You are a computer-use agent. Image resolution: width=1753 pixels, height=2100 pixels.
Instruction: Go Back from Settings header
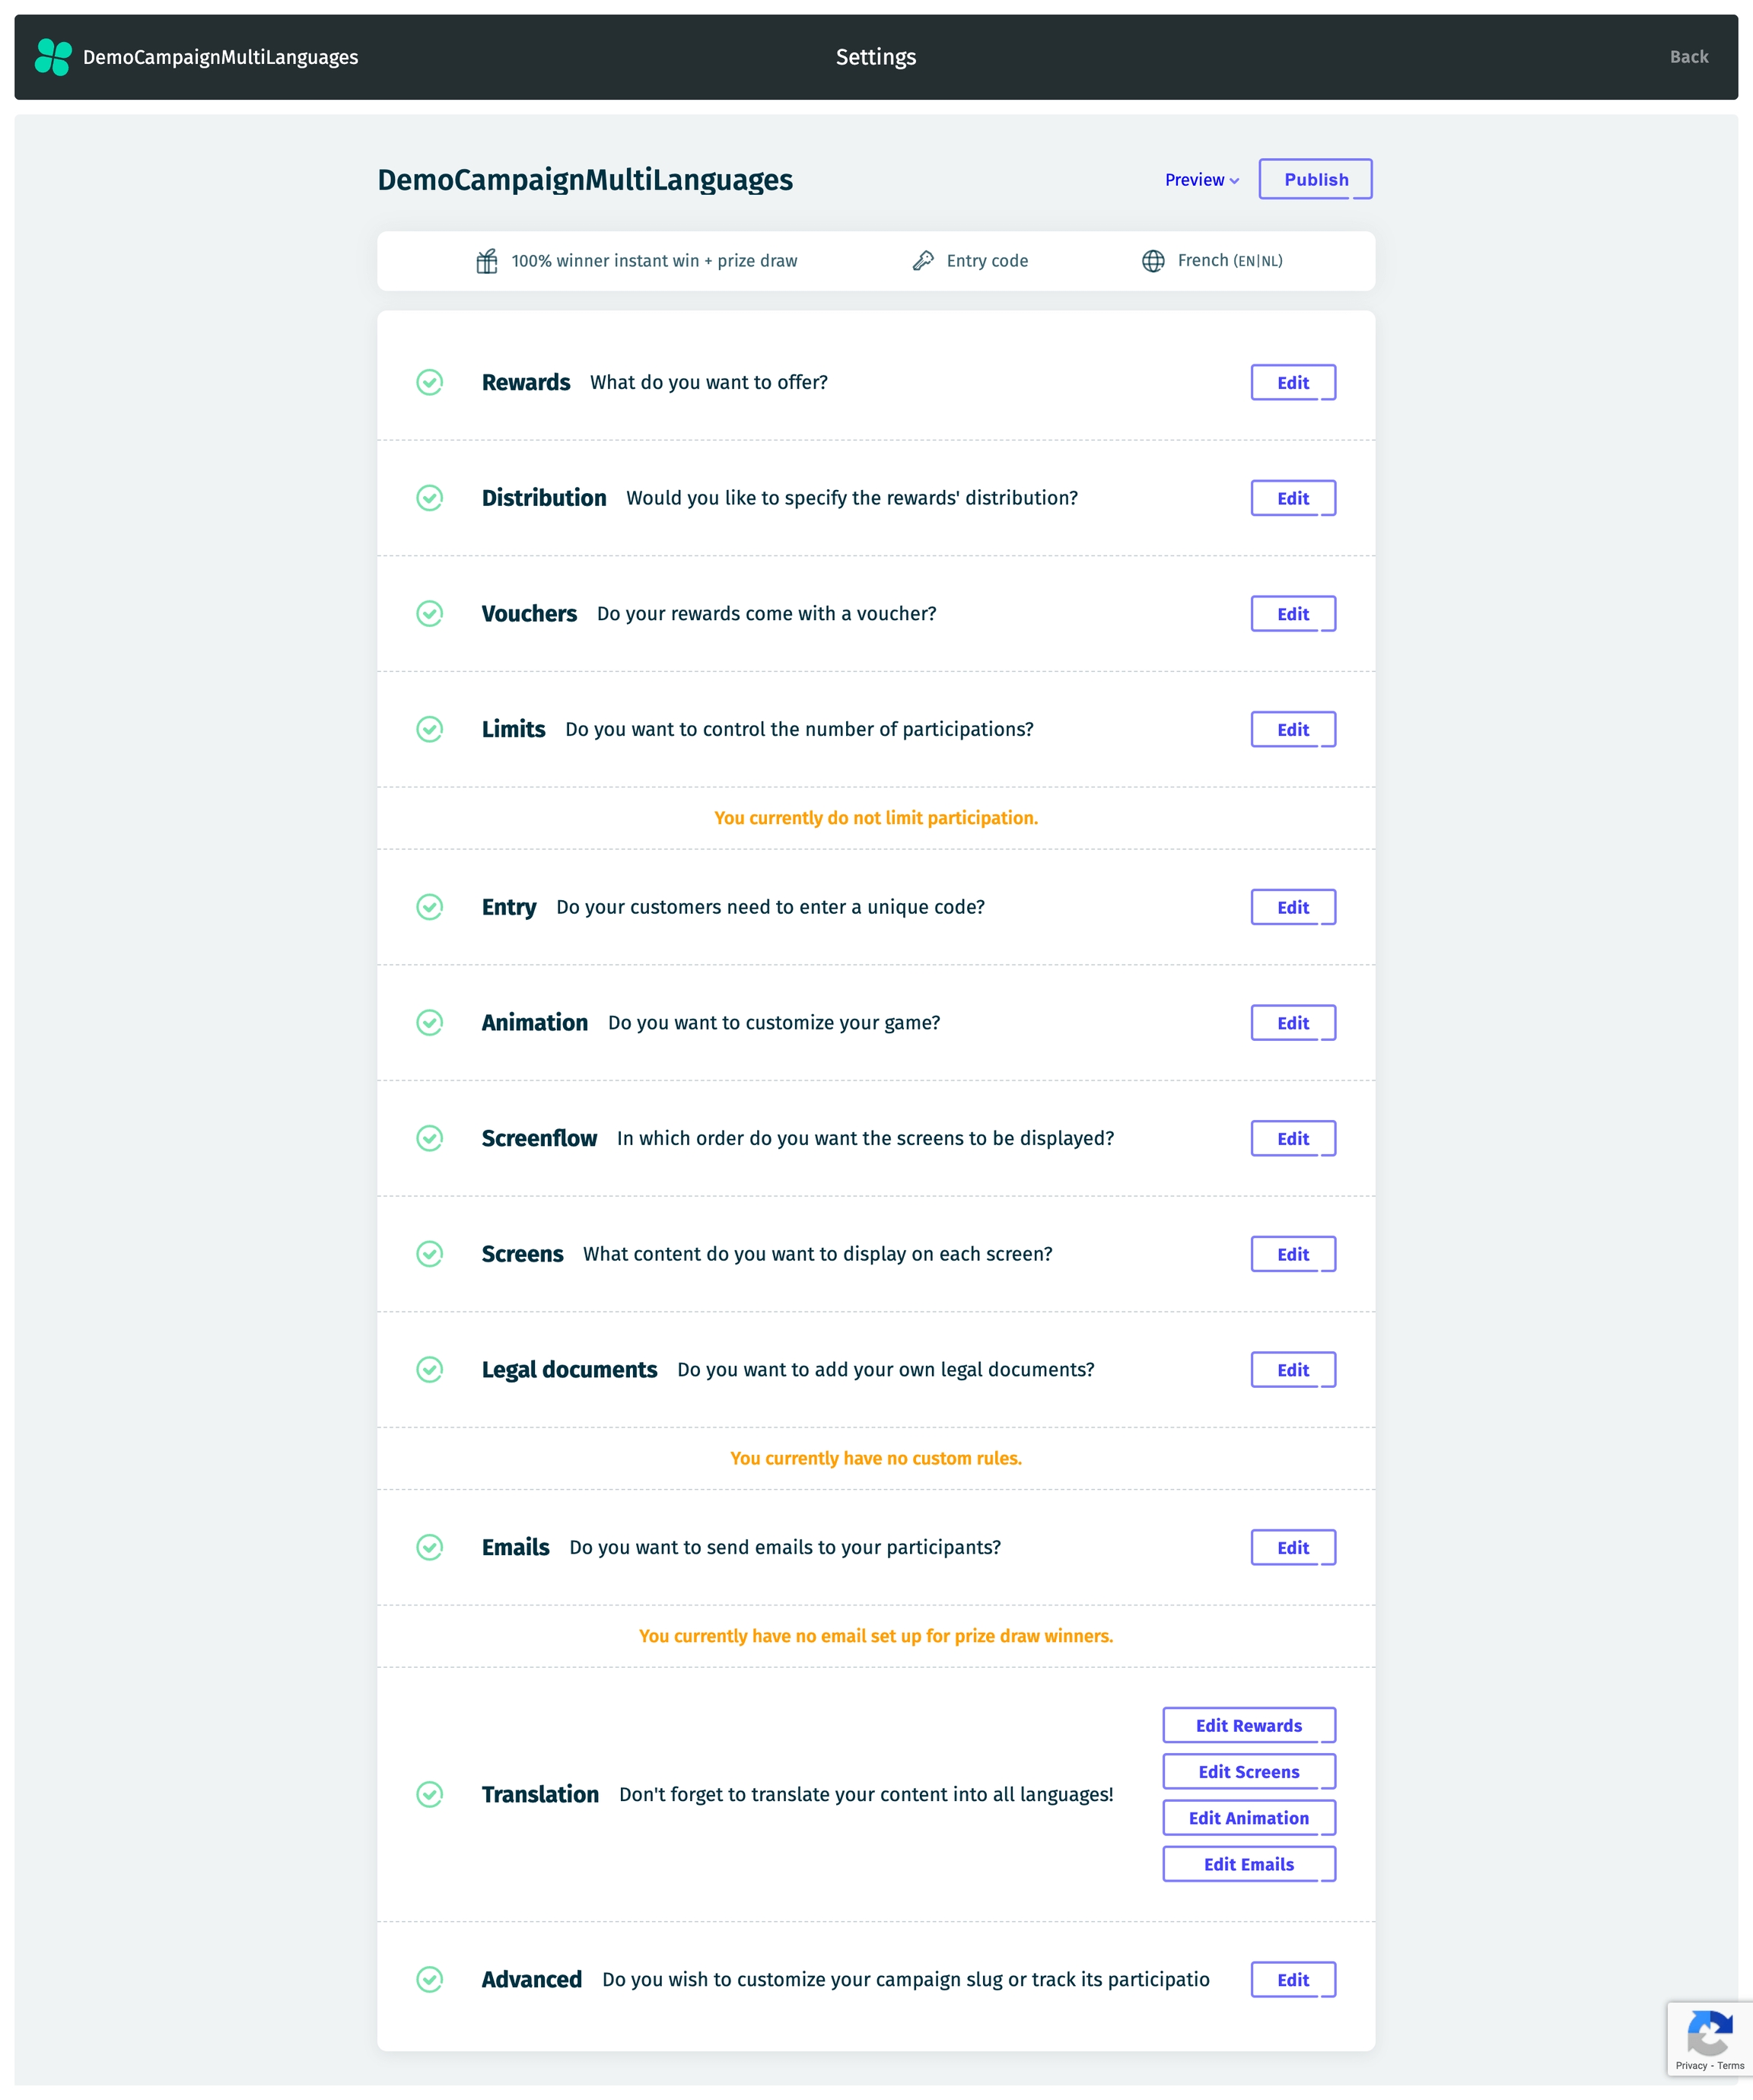[1688, 57]
